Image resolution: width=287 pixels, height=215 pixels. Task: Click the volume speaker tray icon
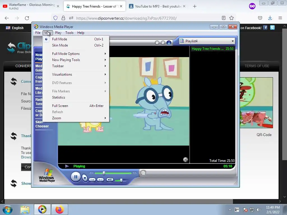pyautogui.click(x=259, y=210)
